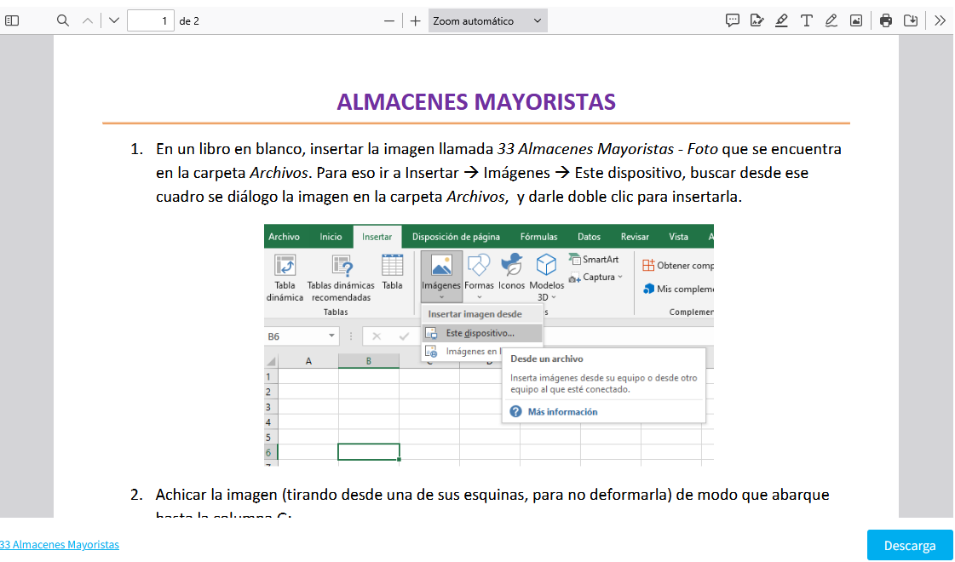Click the ALMACENES MAYORISTAS document title

[476, 102]
